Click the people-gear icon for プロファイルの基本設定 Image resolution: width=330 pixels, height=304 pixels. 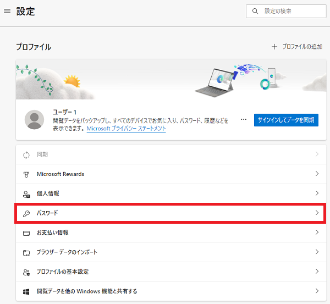click(26, 273)
